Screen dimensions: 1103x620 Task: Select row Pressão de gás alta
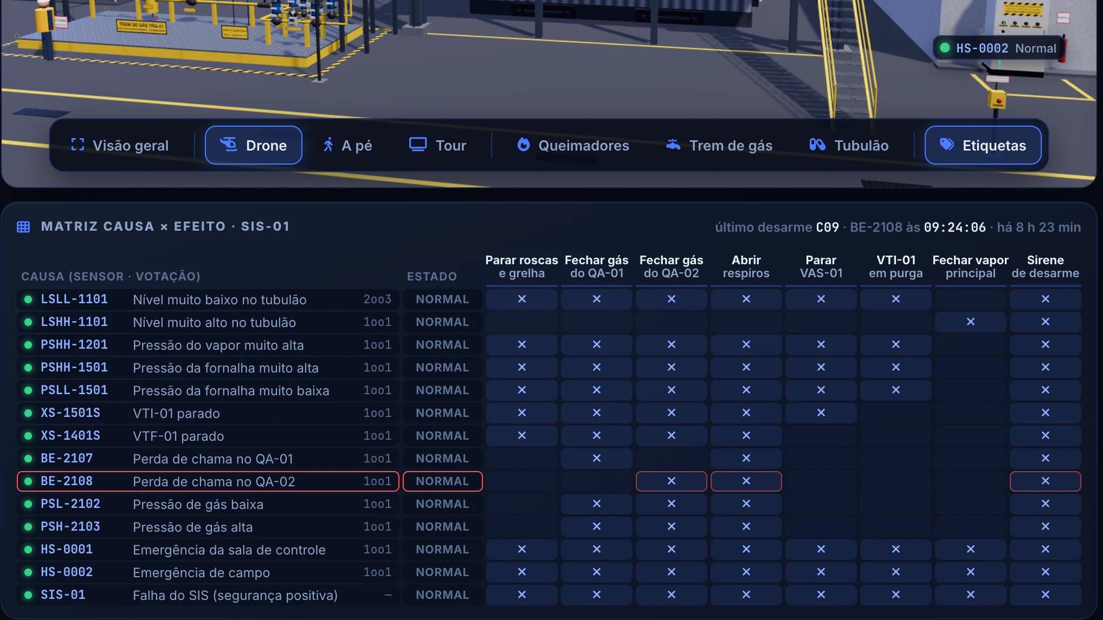(x=208, y=526)
